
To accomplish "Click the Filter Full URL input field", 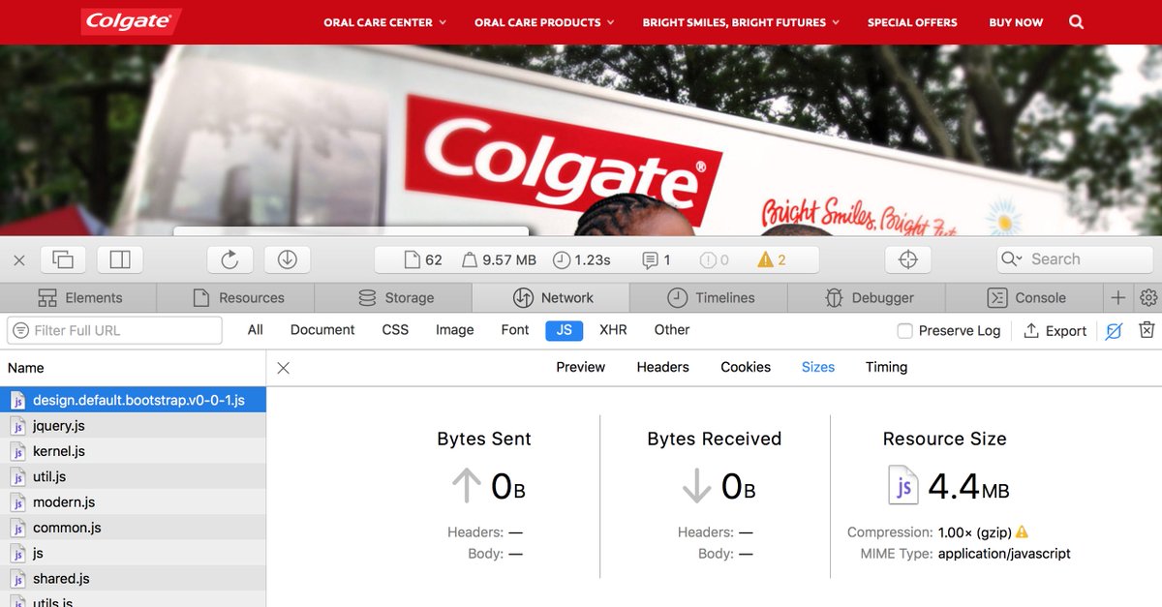I will click(x=114, y=330).
